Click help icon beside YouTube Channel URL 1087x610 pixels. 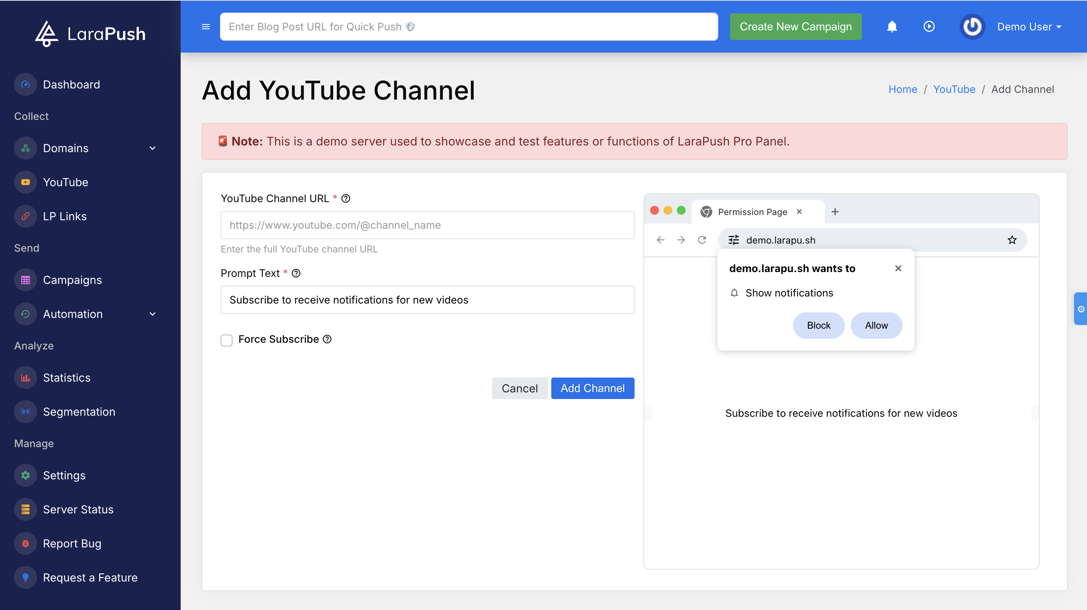click(345, 198)
